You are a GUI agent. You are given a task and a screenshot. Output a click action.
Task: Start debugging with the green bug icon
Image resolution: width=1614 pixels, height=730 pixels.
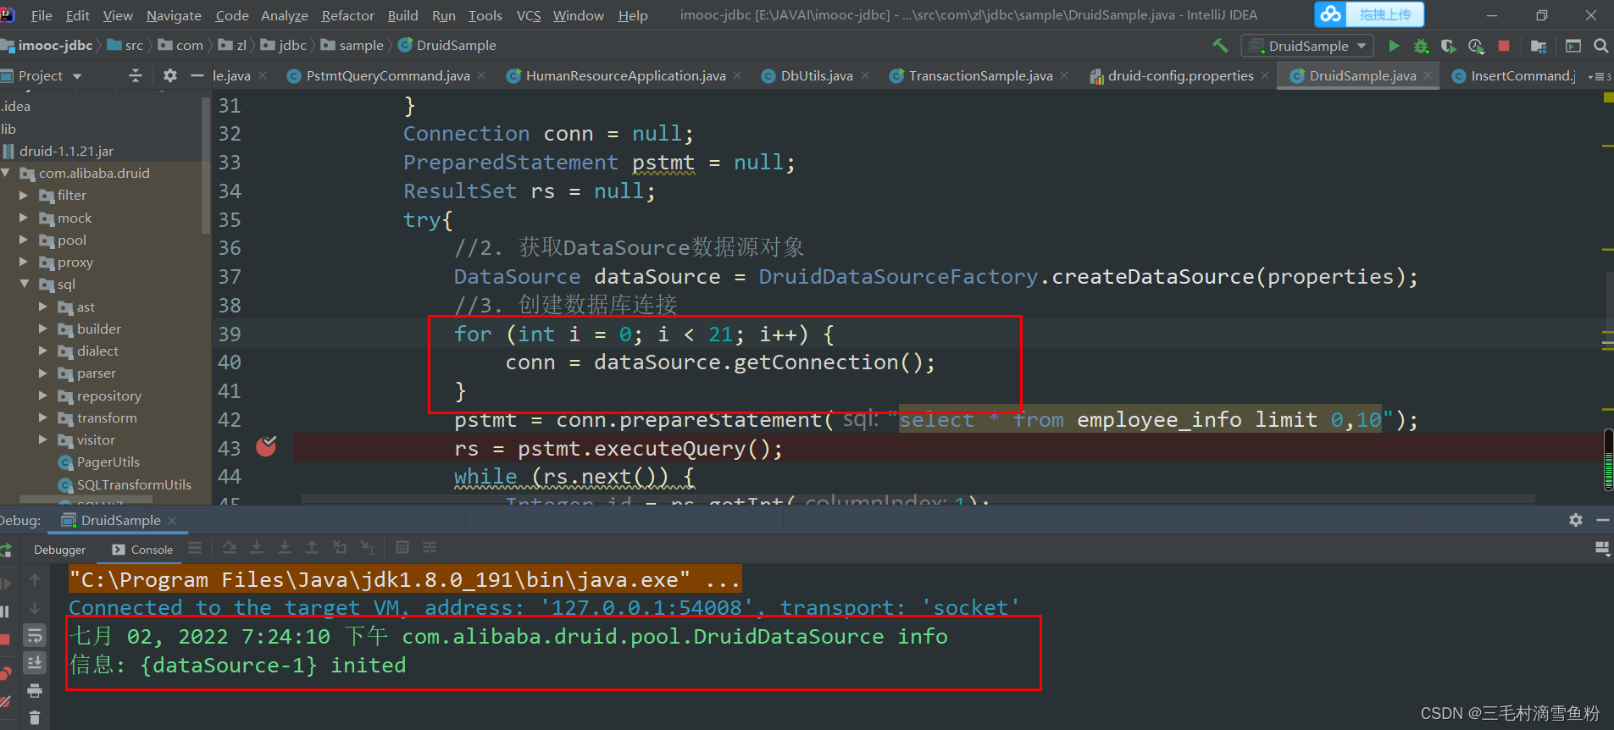tap(1421, 46)
